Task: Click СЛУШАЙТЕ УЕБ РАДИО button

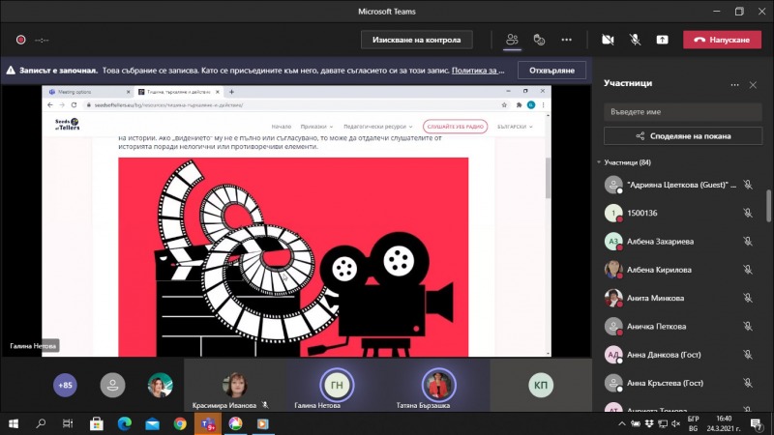Action: [x=455, y=127]
